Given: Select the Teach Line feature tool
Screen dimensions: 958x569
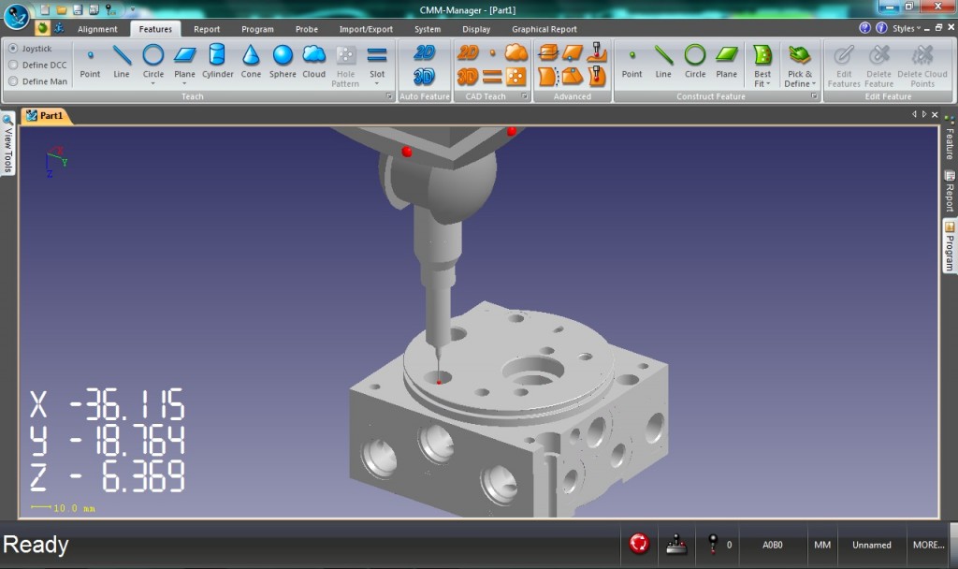Looking at the screenshot, I should coord(122,62).
